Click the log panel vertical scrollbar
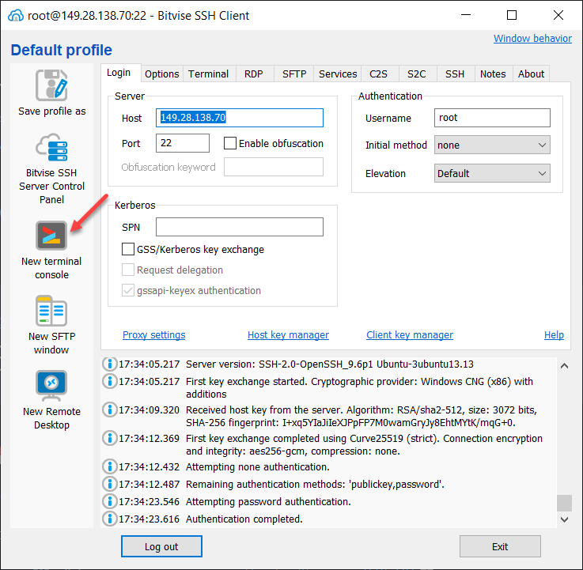 tap(563, 503)
